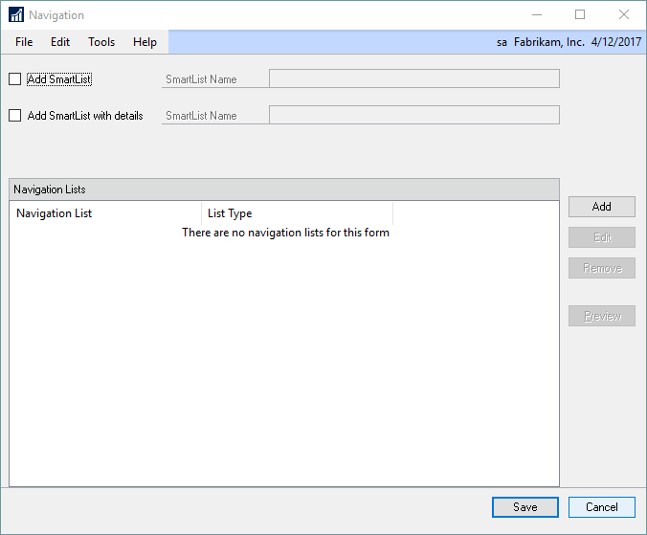Click the SmartList Name field for details
Viewport: 647px width, 535px height.
pos(414,115)
